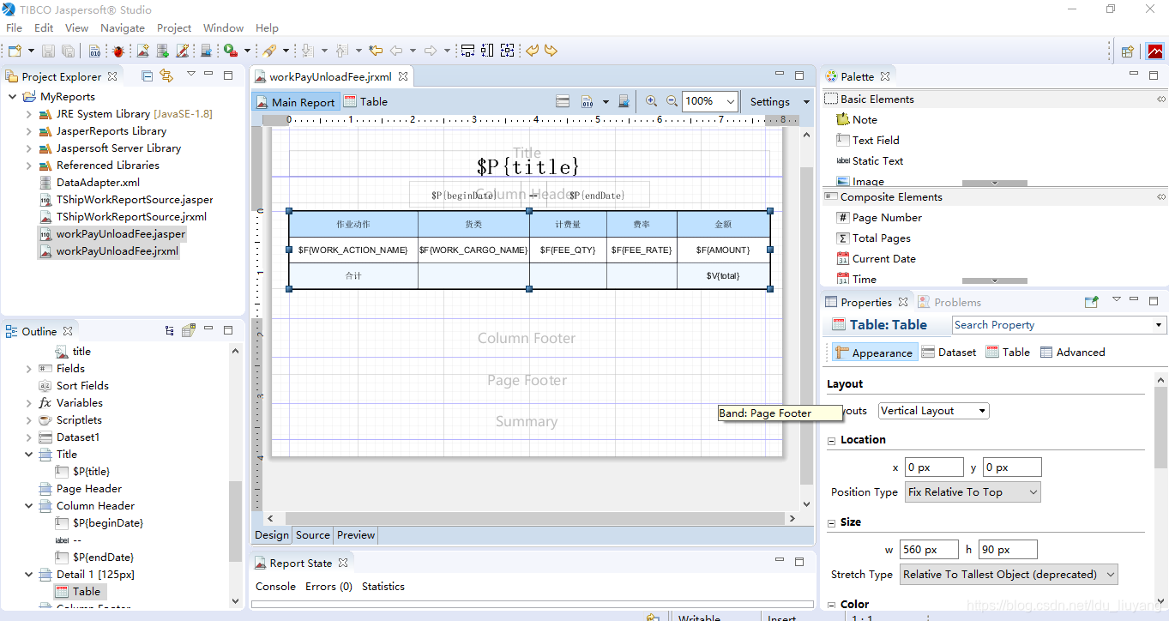Click the new report icon in main toolbar
This screenshot has width=1169, height=621.
click(x=143, y=51)
